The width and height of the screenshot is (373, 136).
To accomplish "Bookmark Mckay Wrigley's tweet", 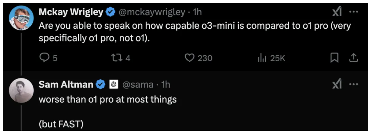I will coord(334,57).
